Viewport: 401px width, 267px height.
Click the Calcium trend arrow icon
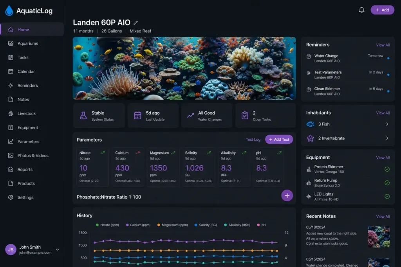[138, 152]
